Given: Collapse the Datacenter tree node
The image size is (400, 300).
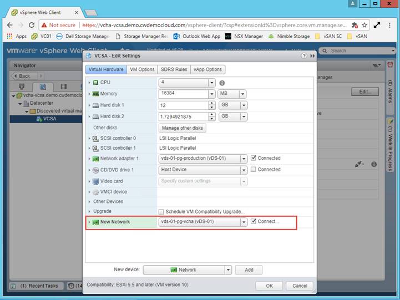Looking at the screenshot, I should pyautogui.click(x=20, y=104).
